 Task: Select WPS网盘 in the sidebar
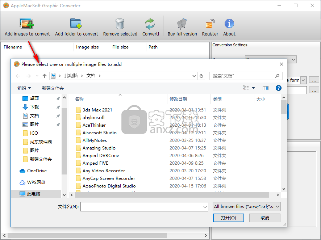pyautogui.click(x=36, y=182)
